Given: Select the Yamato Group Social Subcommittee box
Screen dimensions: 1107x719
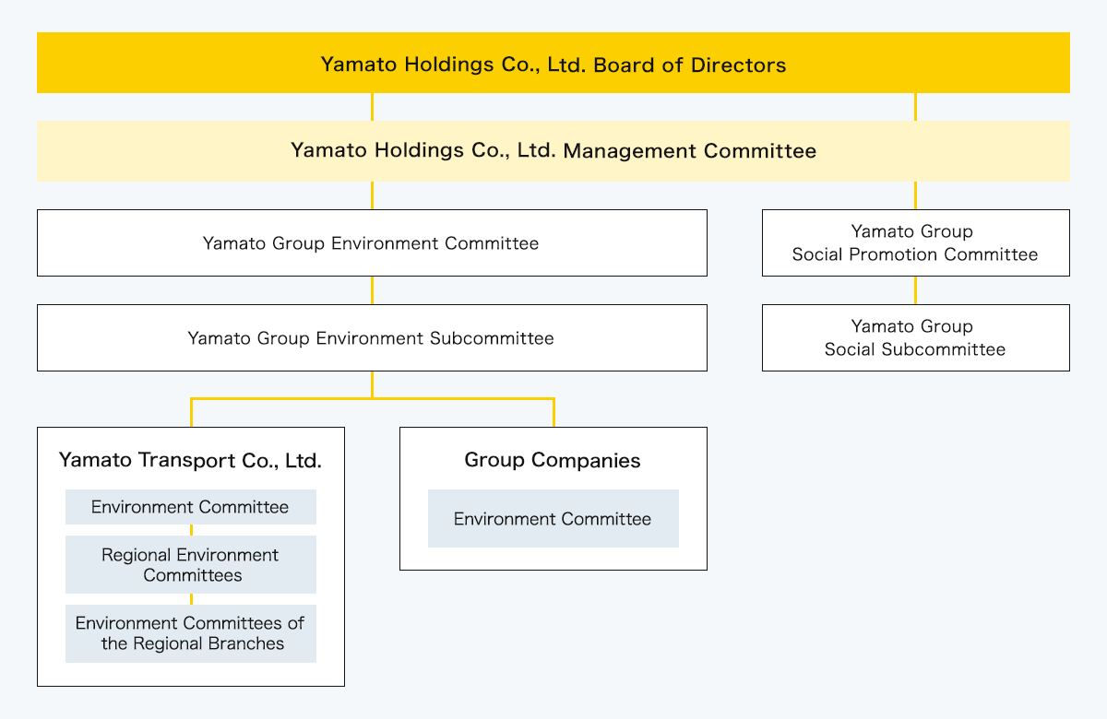Looking at the screenshot, I should (x=916, y=338).
